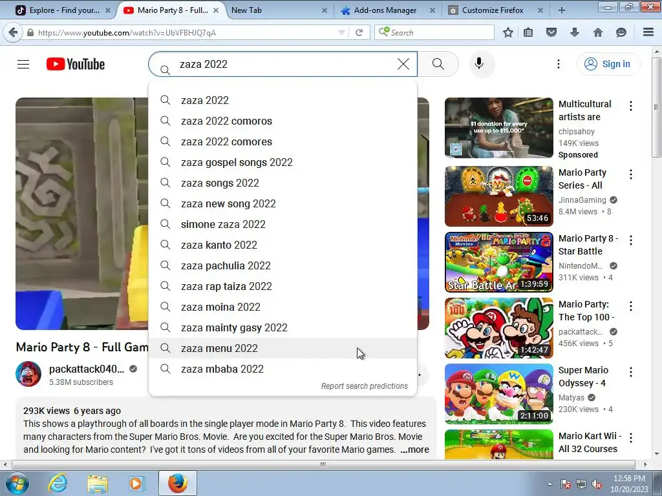Viewport: 662px width, 496px height.
Task: Open the Pocket toolbar icon
Action: tap(551, 32)
